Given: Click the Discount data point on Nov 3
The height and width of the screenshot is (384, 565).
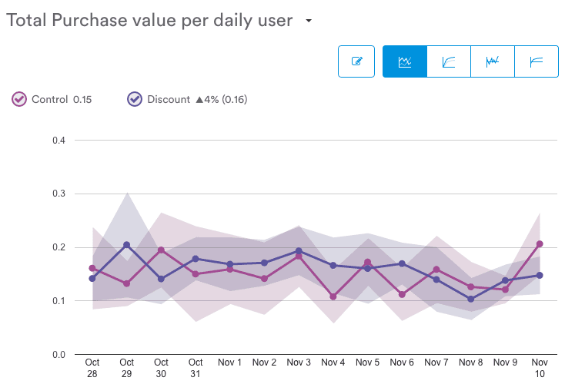Looking at the screenshot, I should (x=299, y=251).
